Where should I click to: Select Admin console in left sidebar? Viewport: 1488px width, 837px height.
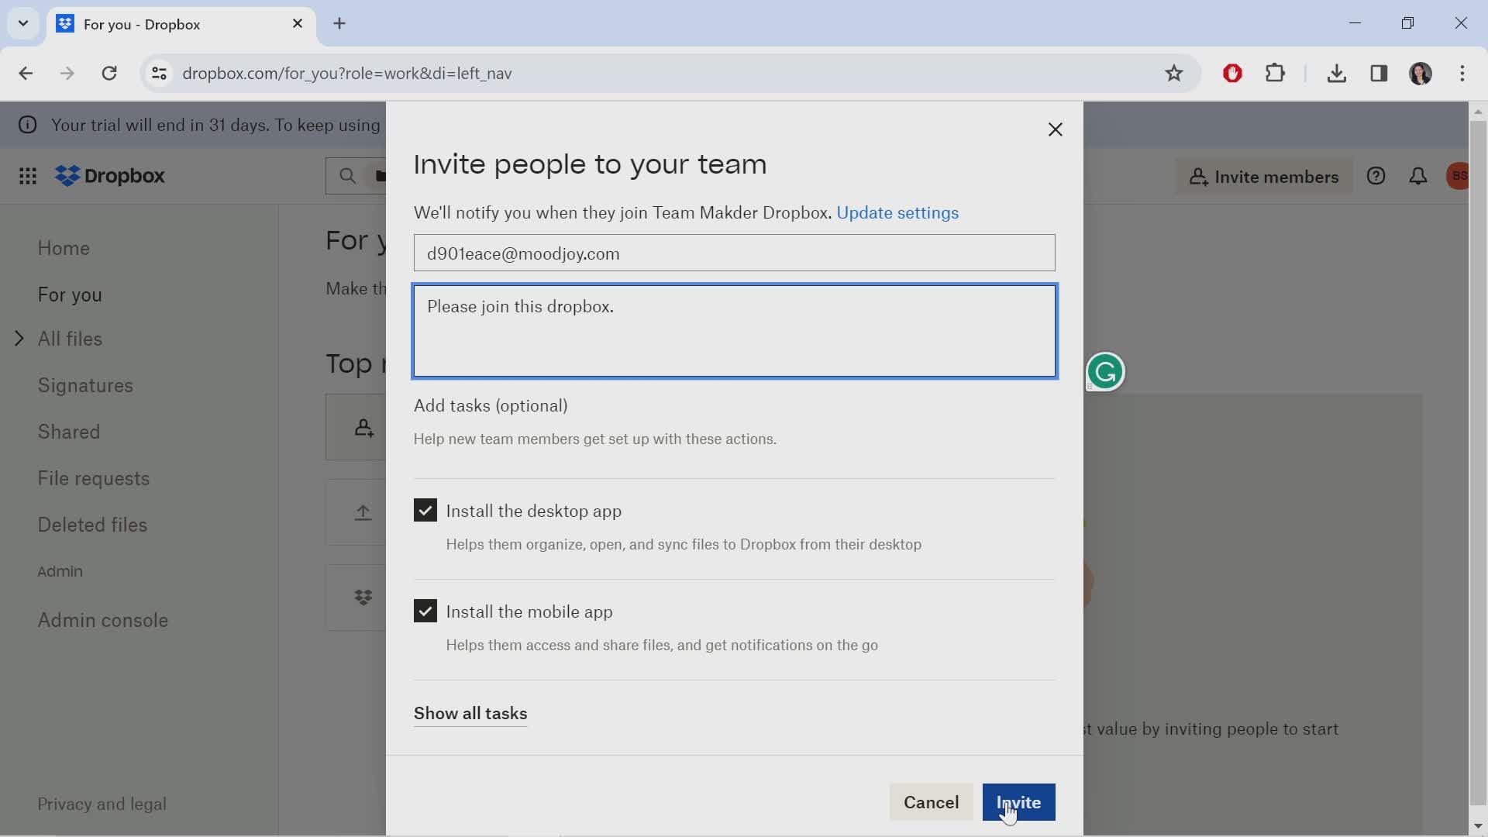pyautogui.click(x=102, y=619)
